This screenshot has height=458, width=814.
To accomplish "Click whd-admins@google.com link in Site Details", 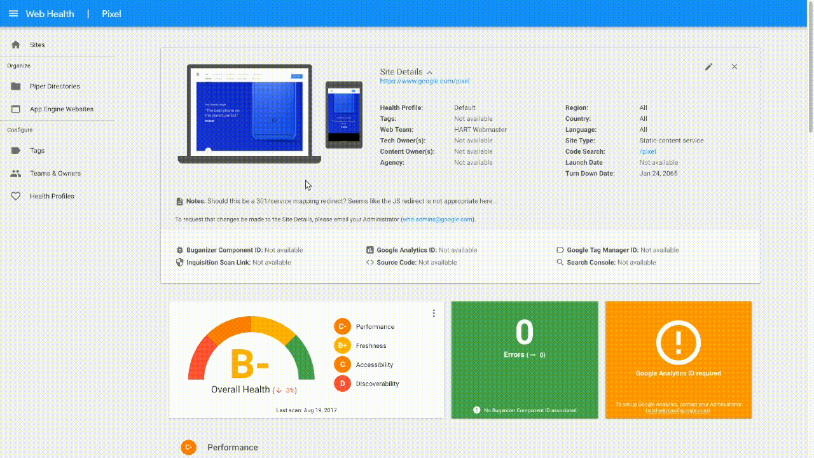I will 438,219.
